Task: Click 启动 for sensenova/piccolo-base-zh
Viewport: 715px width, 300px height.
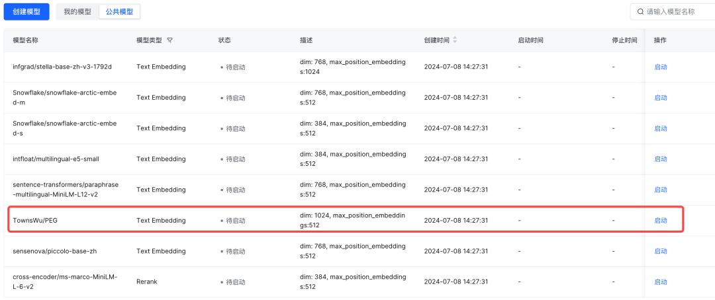Action: (661, 251)
